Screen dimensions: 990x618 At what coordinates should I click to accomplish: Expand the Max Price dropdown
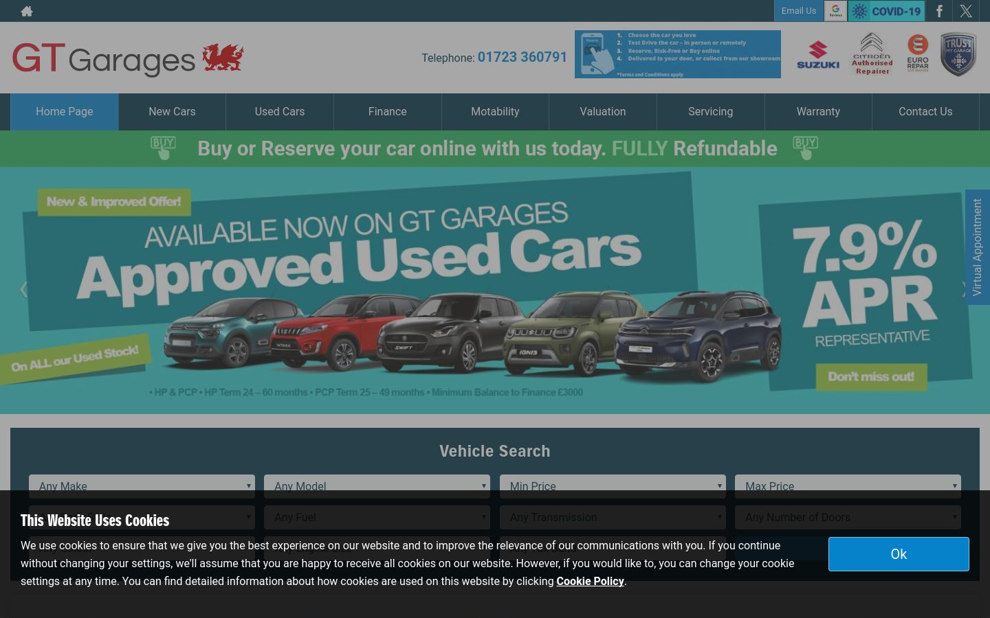[x=848, y=486]
